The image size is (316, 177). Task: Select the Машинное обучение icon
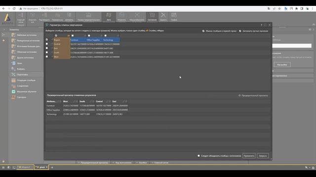(x=13, y=91)
